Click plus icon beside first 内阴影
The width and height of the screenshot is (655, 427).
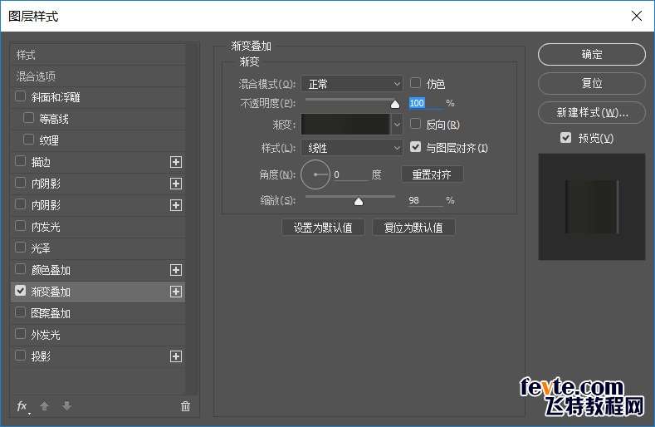point(176,184)
